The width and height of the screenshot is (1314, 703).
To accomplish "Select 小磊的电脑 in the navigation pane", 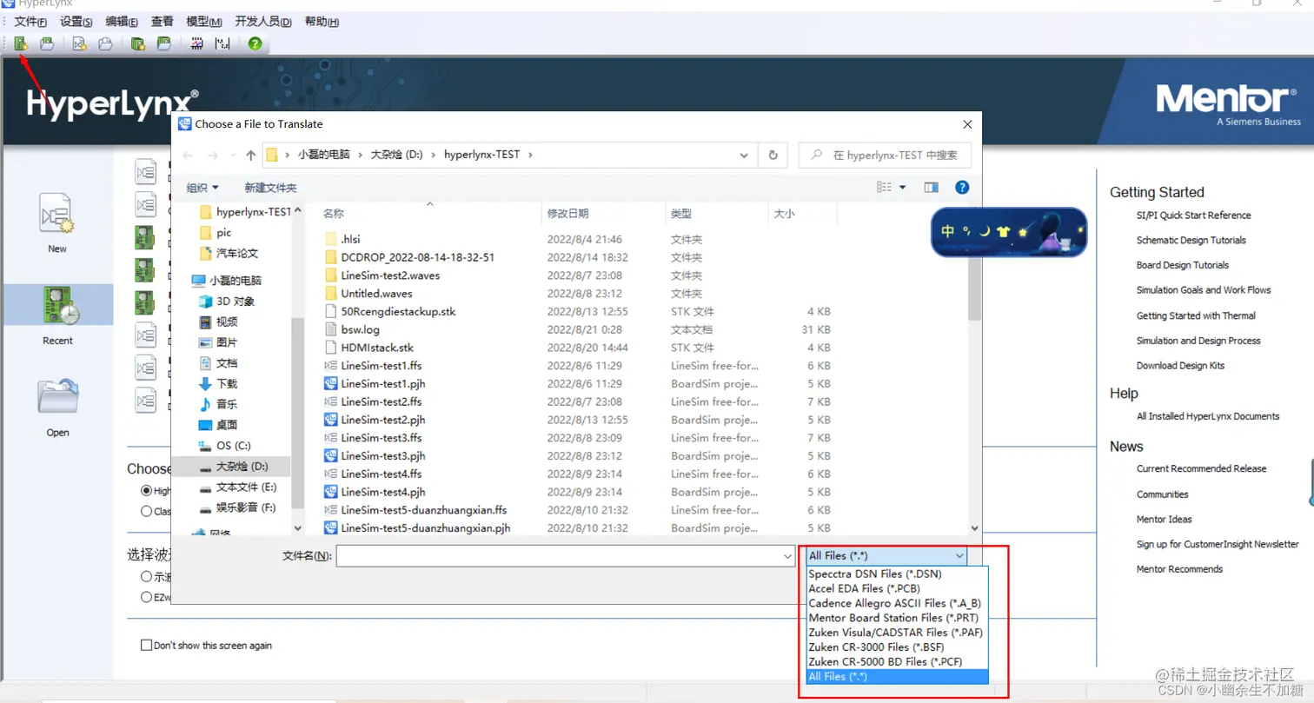I will click(x=226, y=281).
